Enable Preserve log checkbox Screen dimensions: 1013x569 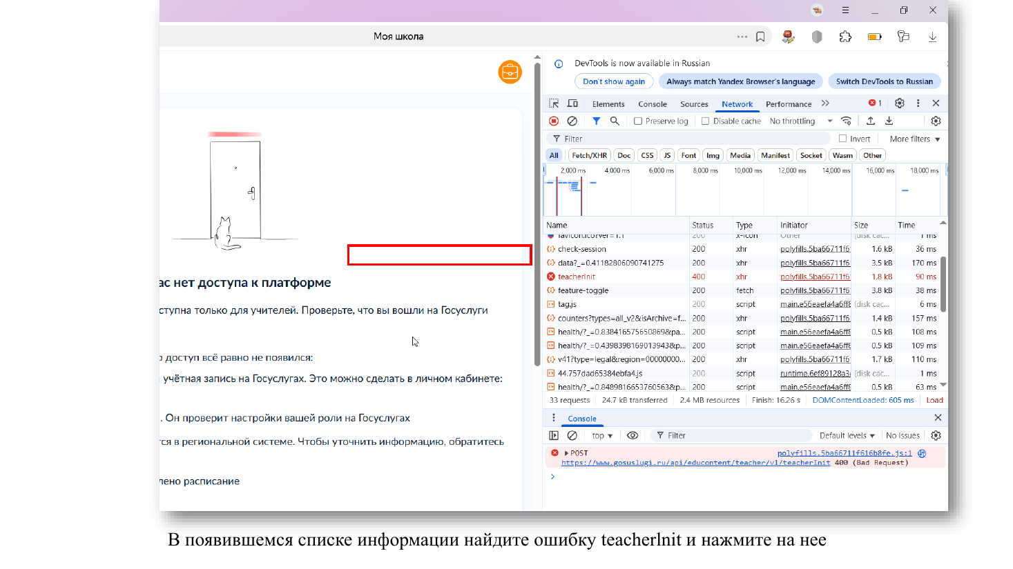pos(638,121)
